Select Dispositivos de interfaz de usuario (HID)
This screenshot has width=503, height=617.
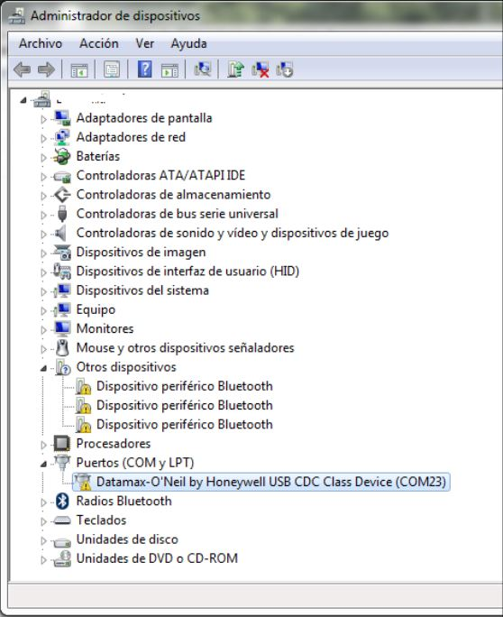tap(187, 272)
